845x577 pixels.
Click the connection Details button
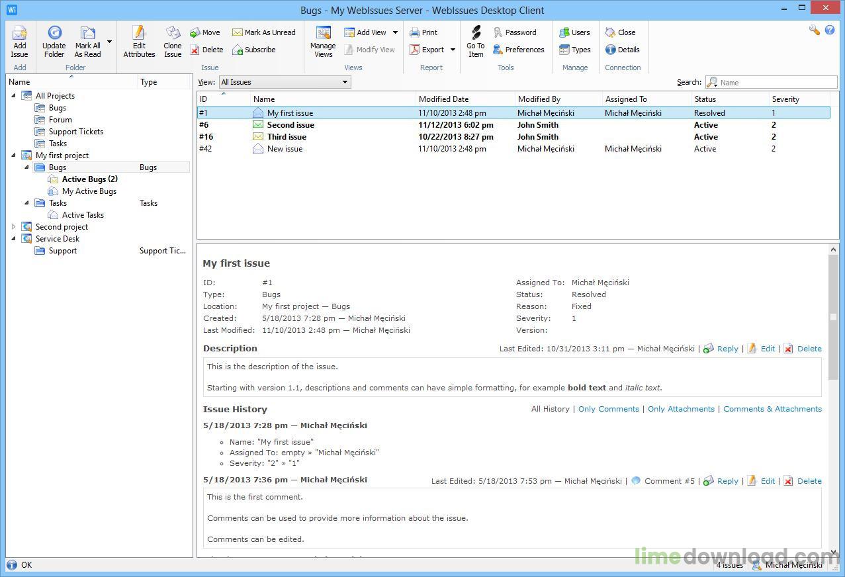click(x=622, y=50)
